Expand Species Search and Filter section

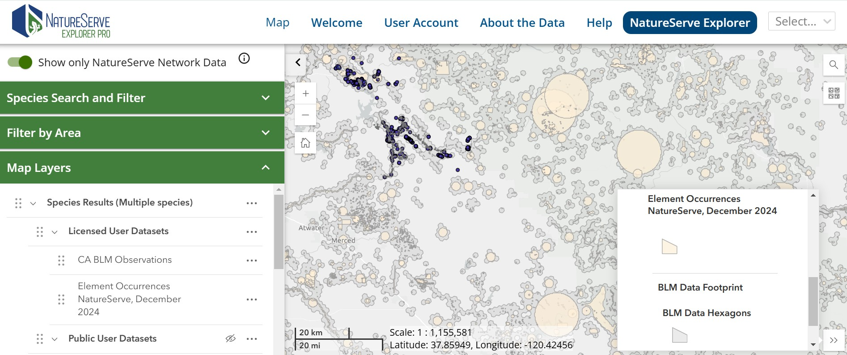(142, 98)
